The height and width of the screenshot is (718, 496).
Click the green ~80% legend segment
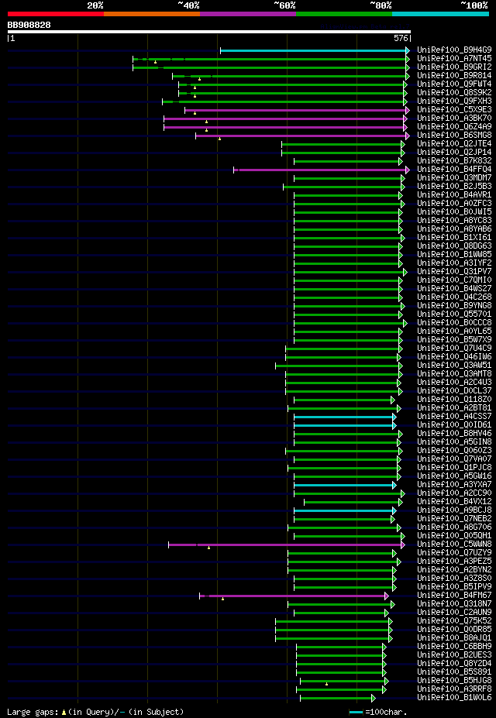click(344, 14)
